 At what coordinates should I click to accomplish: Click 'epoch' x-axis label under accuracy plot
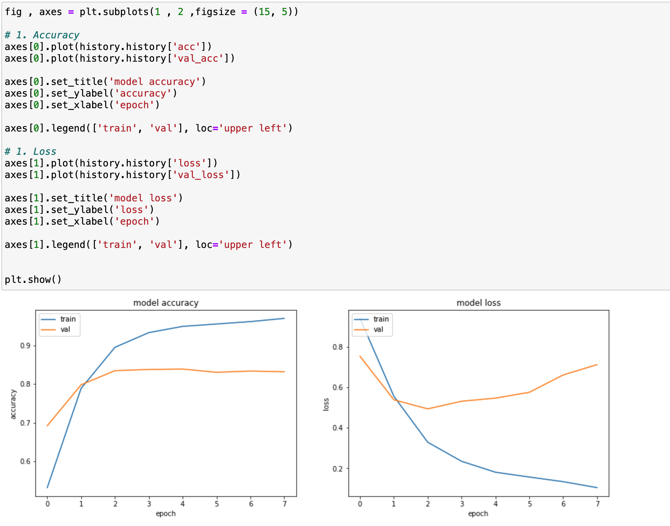pos(165,513)
